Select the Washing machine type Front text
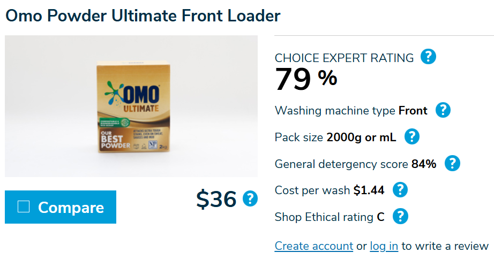Image resolution: width=494 pixels, height=260 pixels. [413, 111]
